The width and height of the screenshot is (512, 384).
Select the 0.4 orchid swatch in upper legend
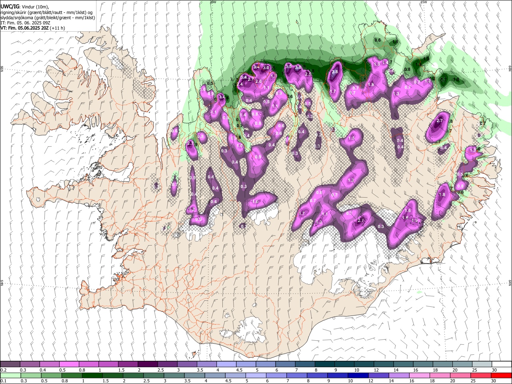coord(50,364)
